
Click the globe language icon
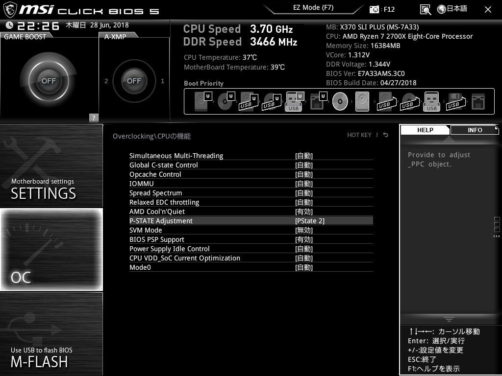coord(442,9)
